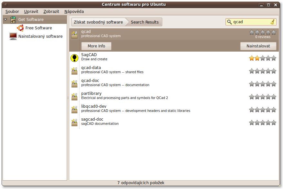This screenshot has height=189, width=283.
Task: Select the sagcad-doc result title
Action: tap(92, 119)
